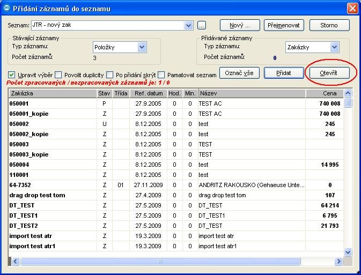Click the date 27.11.2009

point(148,185)
